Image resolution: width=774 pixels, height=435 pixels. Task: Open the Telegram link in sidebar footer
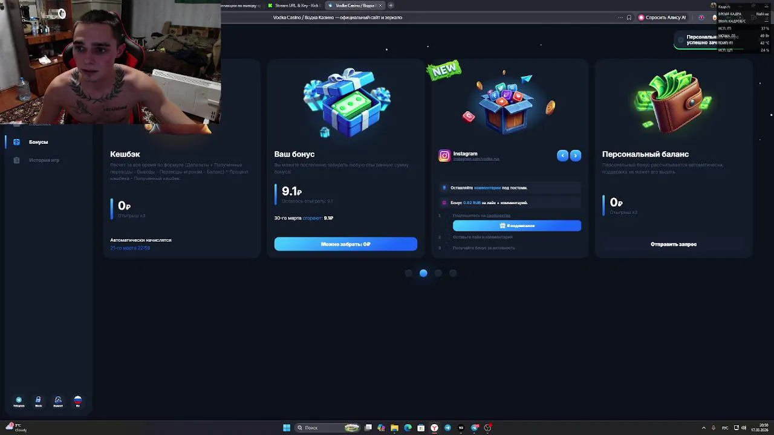click(19, 402)
